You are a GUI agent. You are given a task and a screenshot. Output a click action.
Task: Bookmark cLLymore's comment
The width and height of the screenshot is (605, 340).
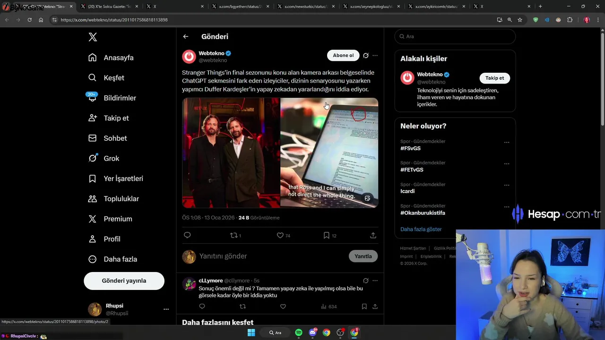pyautogui.click(x=364, y=306)
